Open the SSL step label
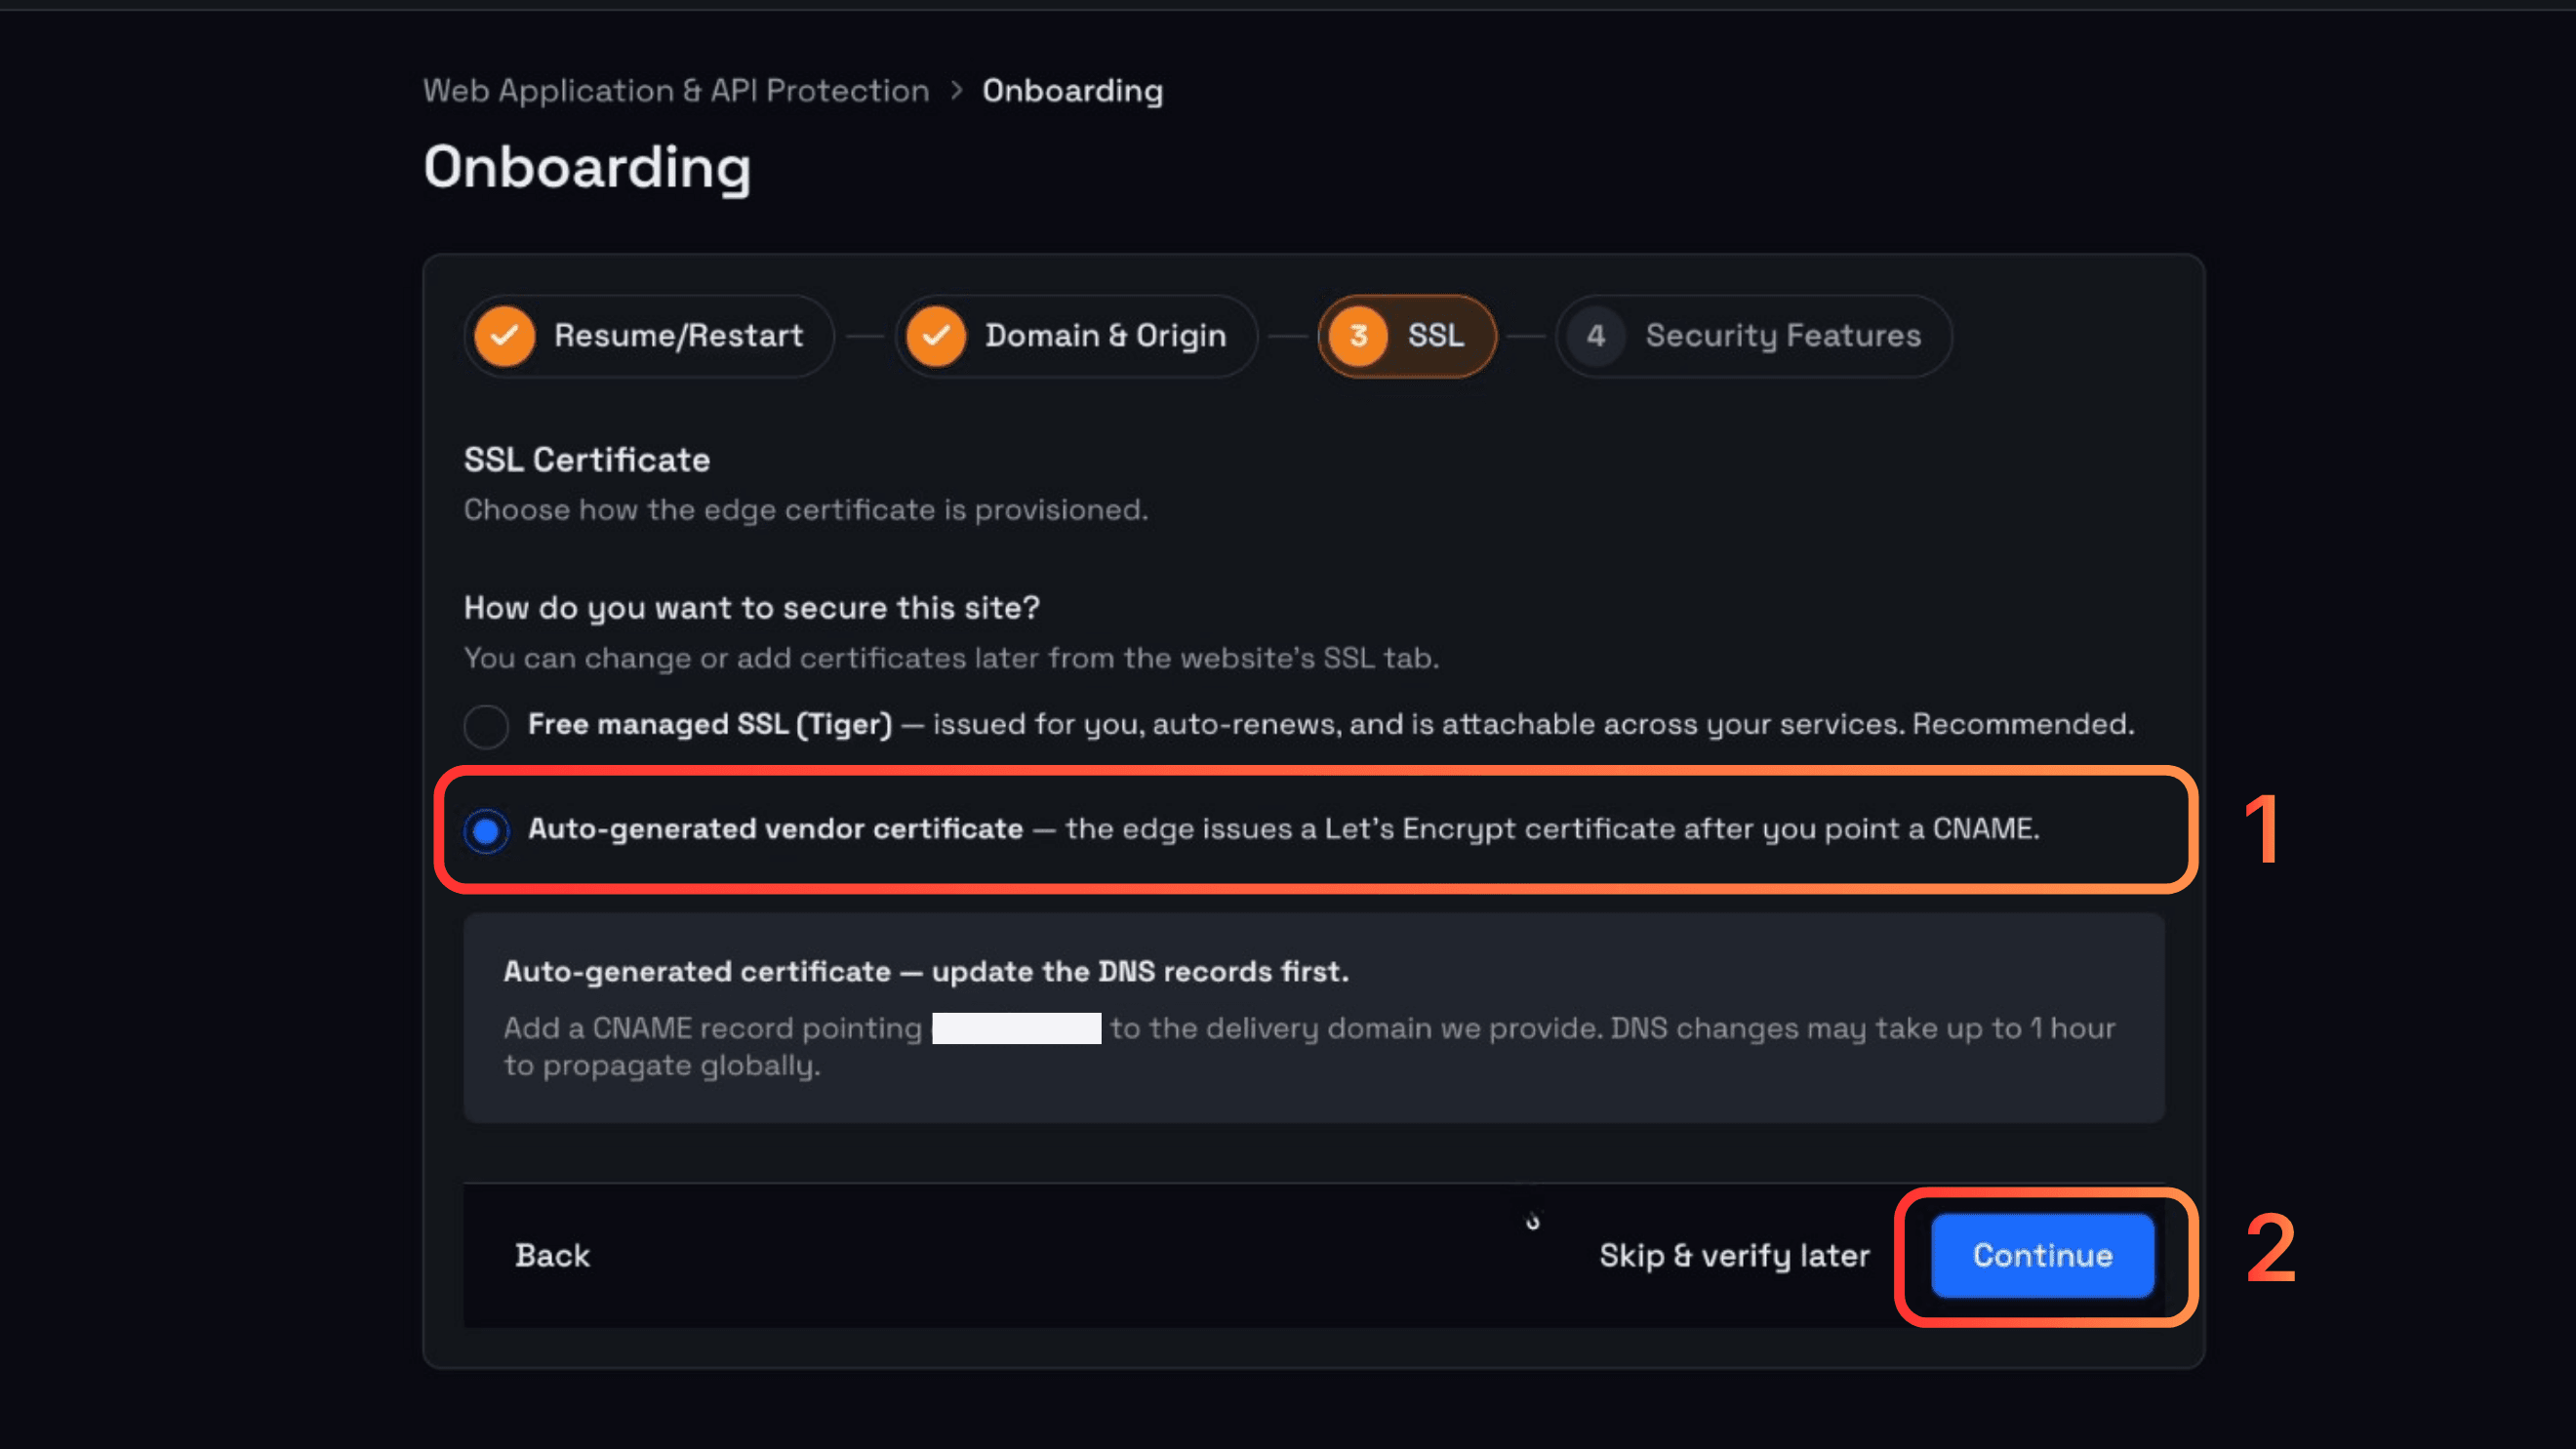Screen dimensions: 2576x1449 pos(1436,336)
